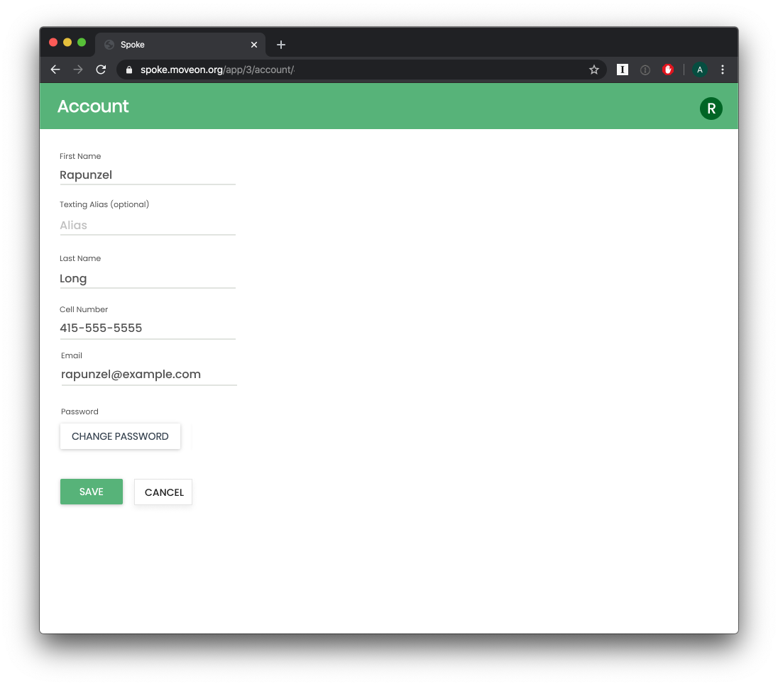Click the 'Cell Number' label

[84, 309]
